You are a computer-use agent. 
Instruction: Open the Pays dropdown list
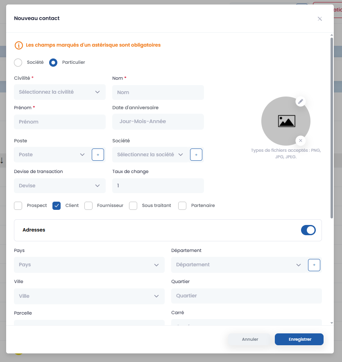pyautogui.click(x=89, y=265)
